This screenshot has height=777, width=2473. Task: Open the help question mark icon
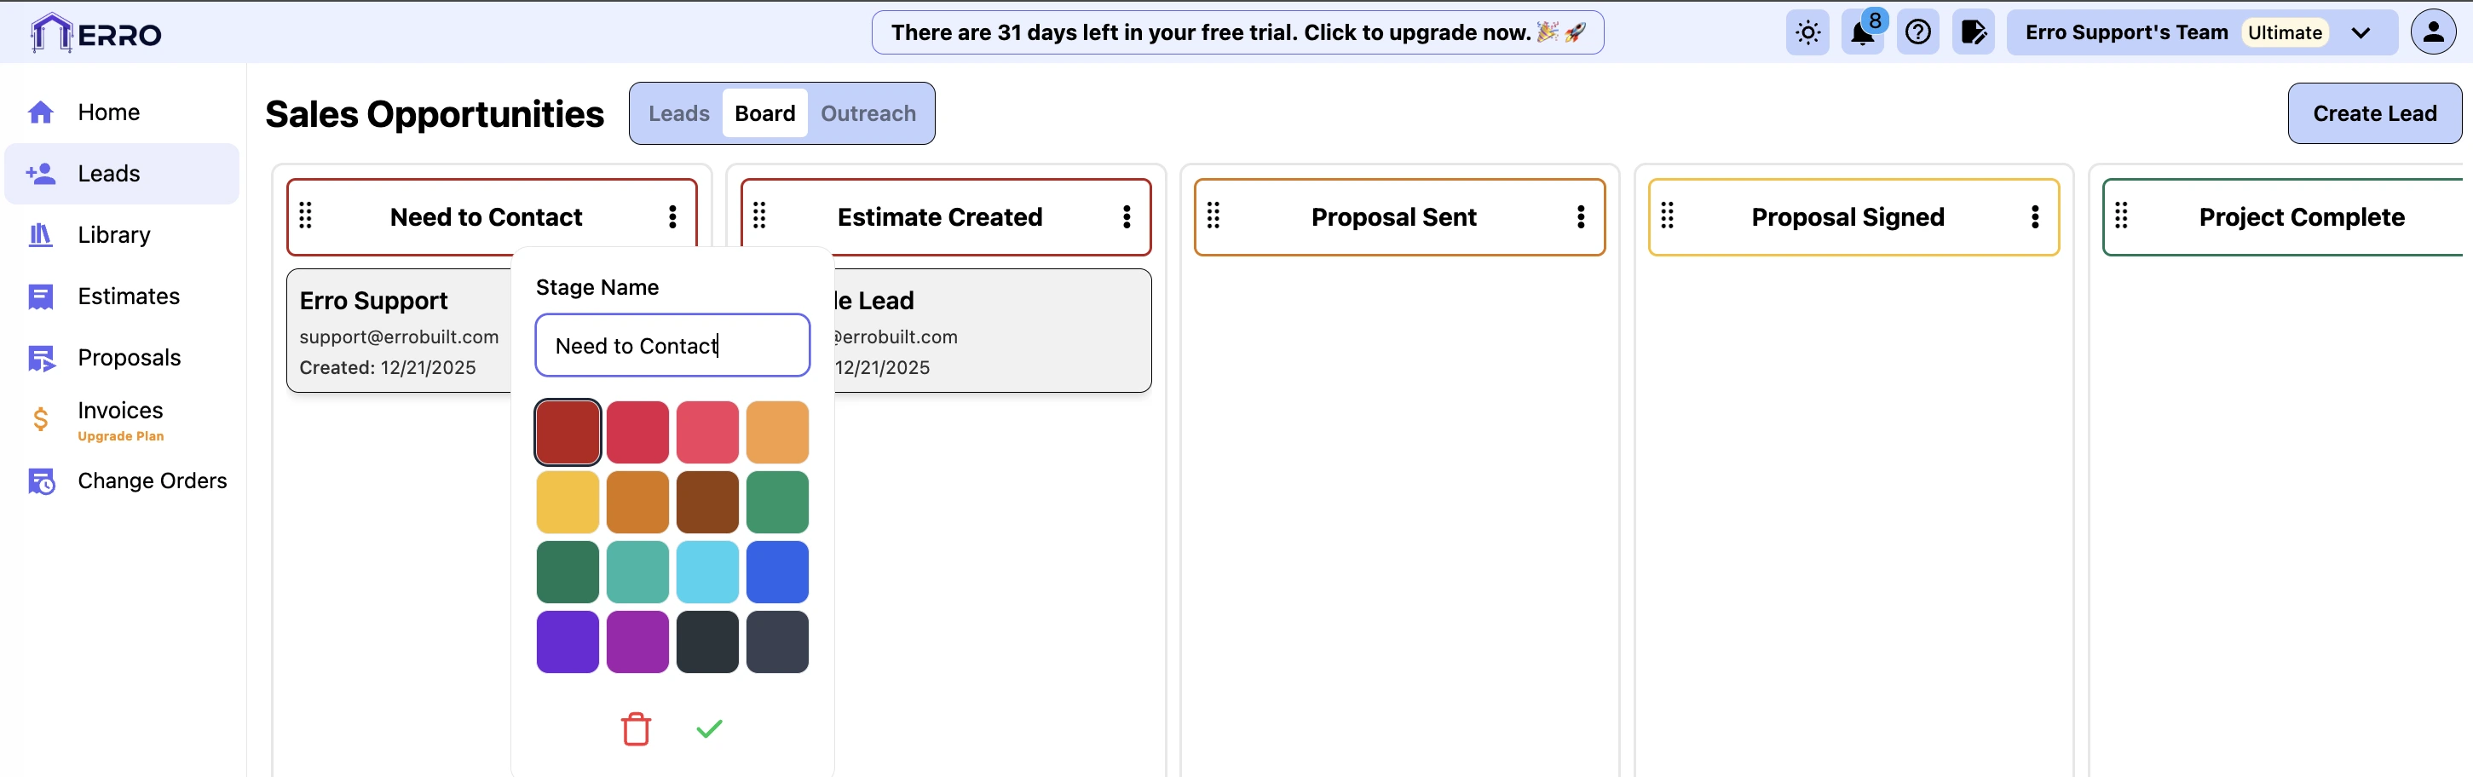point(1917,33)
